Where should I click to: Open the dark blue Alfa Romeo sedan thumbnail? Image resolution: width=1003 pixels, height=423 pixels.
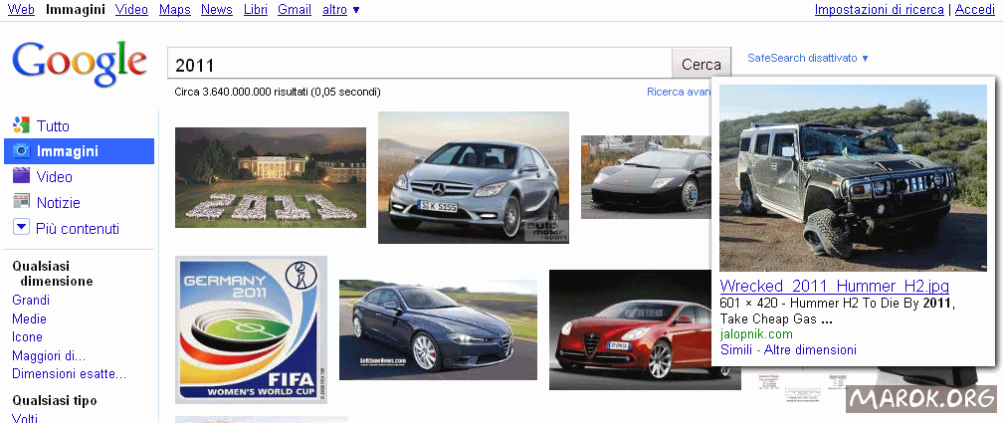pos(438,329)
